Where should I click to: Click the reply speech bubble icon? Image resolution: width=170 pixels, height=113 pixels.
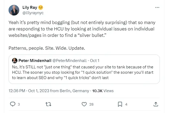coord(13,104)
